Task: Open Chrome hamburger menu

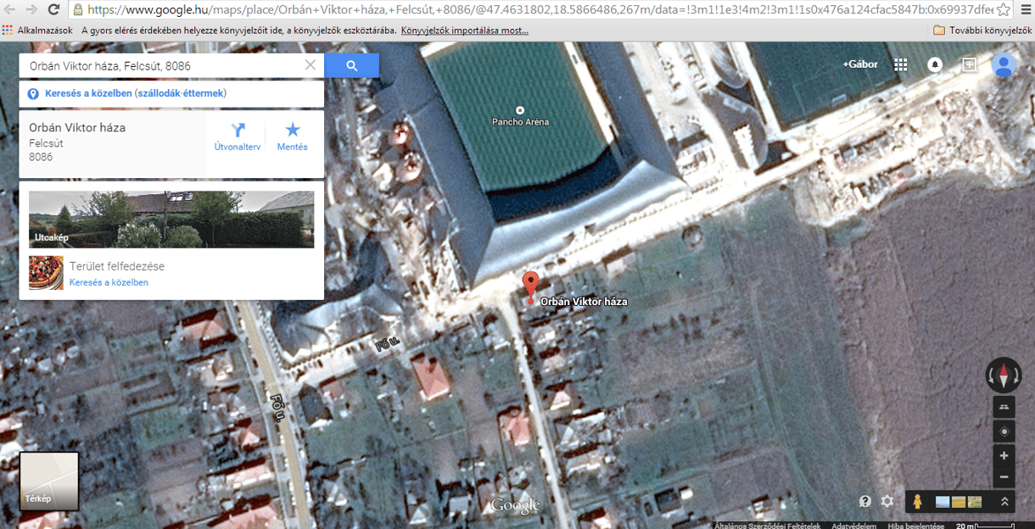Action: pyautogui.click(x=1024, y=10)
